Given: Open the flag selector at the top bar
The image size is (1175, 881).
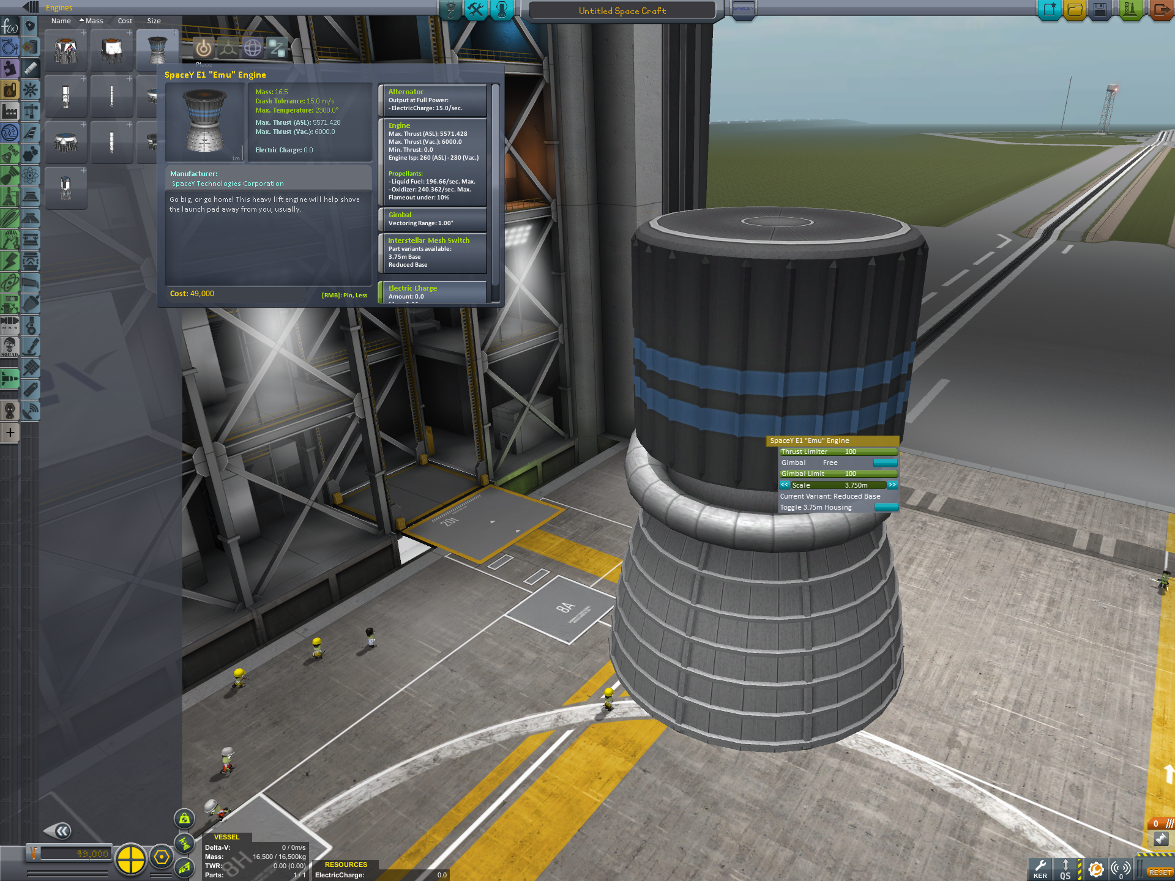Looking at the screenshot, I should 742,9.
